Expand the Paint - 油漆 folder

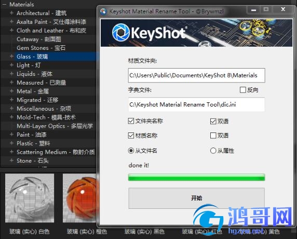[x=11, y=135]
